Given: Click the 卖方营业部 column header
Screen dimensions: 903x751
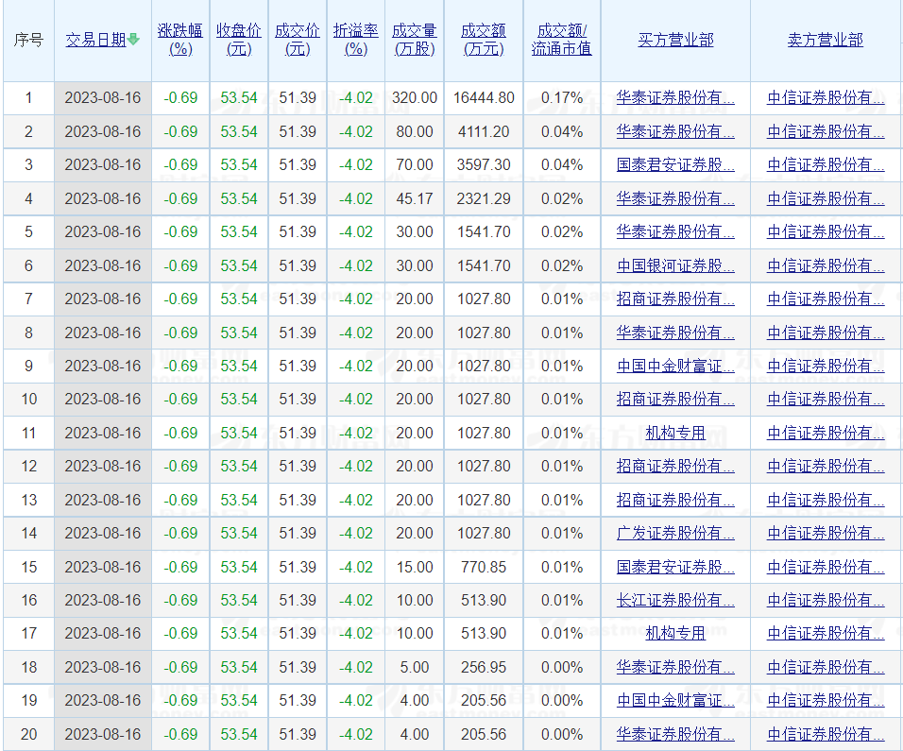Looking at the screenshot, I should tap(826, 40).
